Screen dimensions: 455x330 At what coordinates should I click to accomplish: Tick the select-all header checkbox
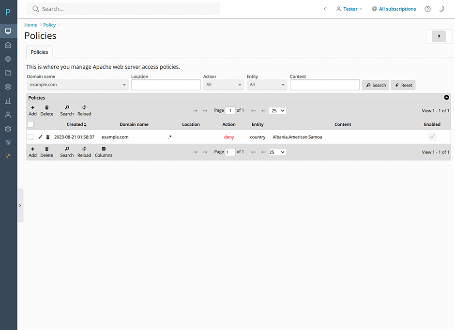point(30,124)
